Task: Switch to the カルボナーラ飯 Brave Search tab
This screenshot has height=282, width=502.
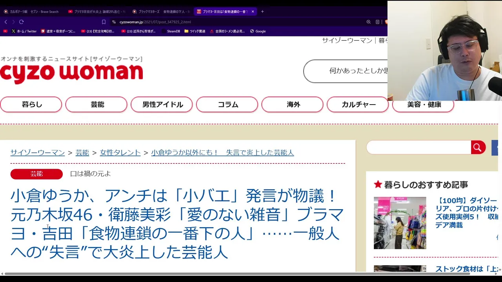Action: coord(32,11)
